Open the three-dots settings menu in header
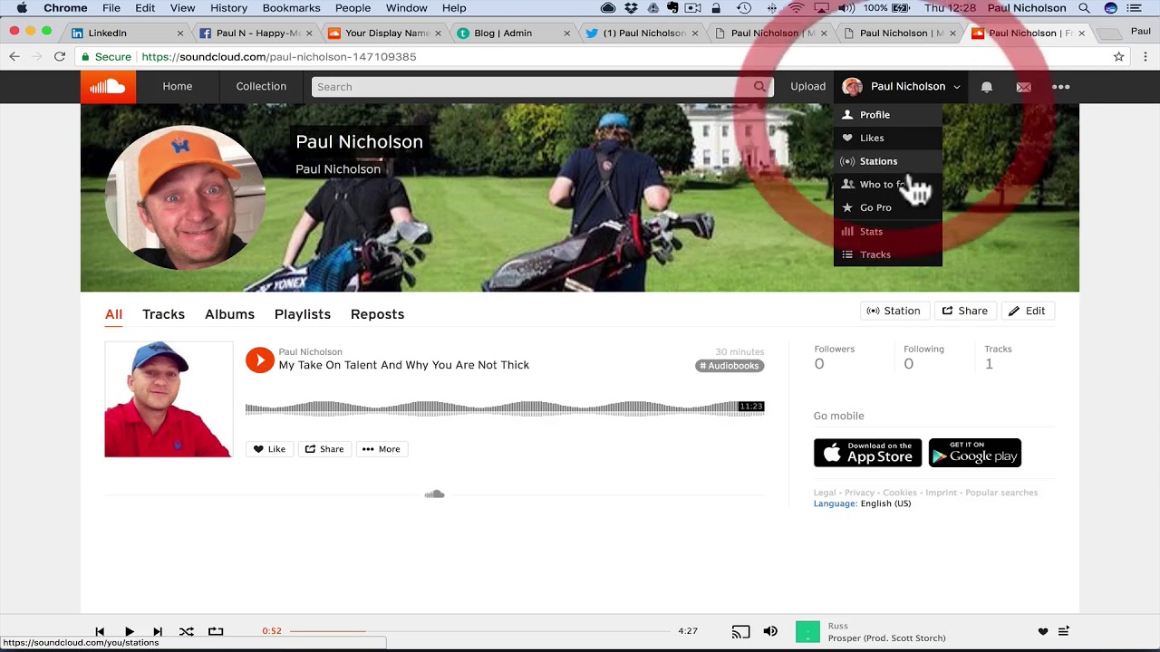The image size is (1160, 652). (x=1061, y=87)
